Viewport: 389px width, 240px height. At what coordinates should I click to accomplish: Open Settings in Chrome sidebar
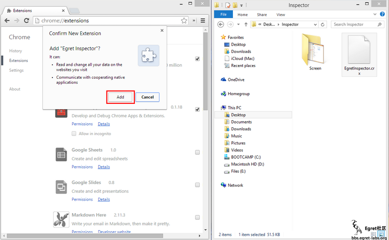pyautogui.click(x=16, y=70)
